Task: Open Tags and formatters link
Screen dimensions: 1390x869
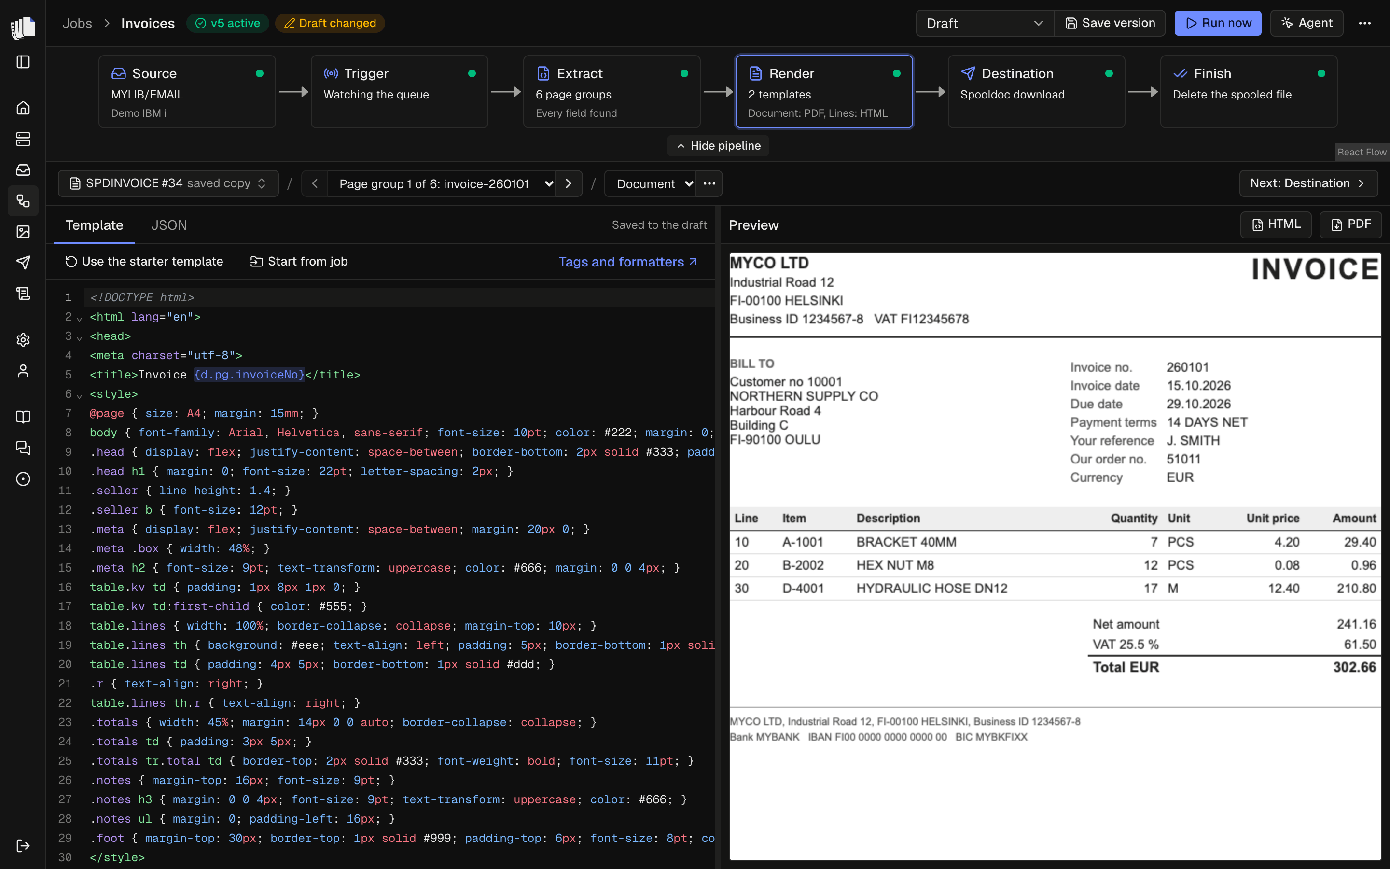Action: click(628, 262)
